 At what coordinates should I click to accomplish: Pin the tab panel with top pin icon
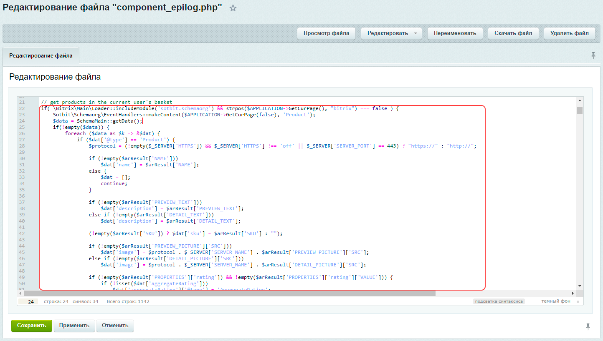[x=593, y=55]
